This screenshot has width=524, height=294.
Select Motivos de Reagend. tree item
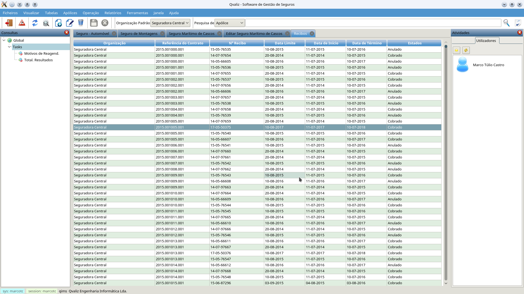41,53
